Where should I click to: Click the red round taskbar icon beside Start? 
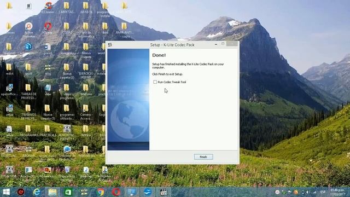pos(21,192)
